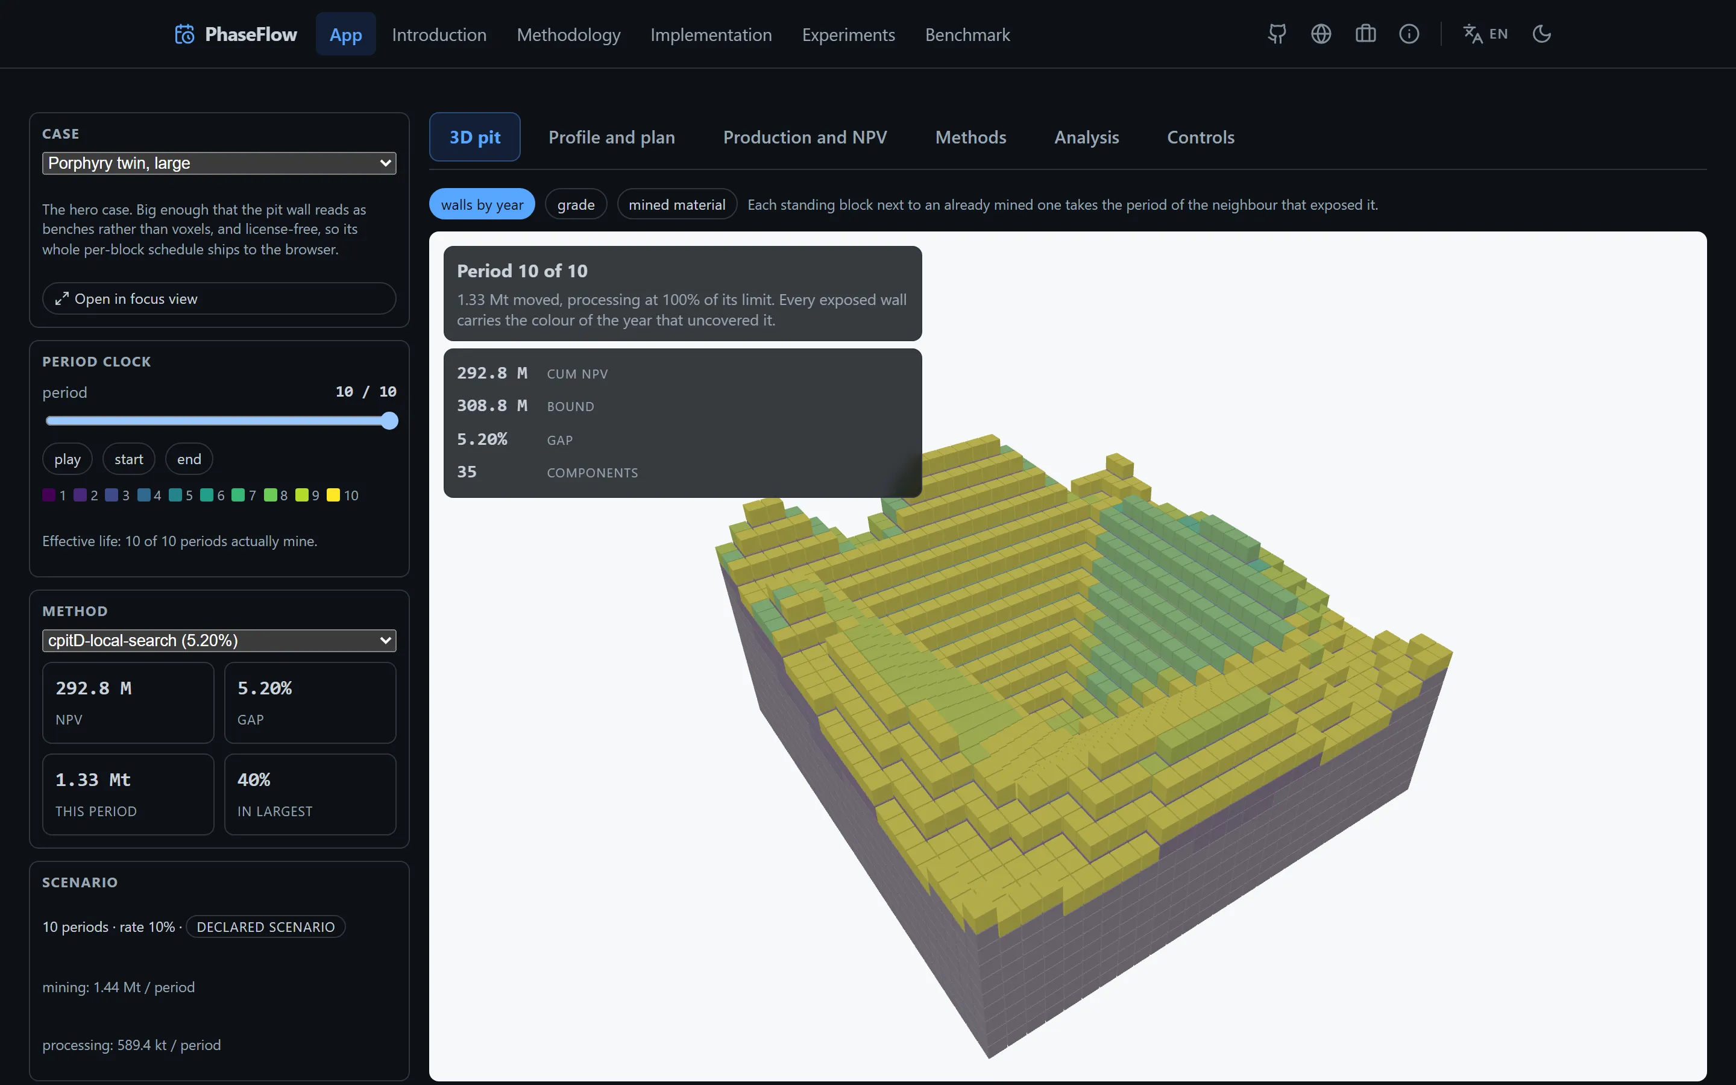Click the period 10 yellow legend swatch
Image resolution: width=1736 pixels, height=1085 pixels.
(x=333, y=495)
